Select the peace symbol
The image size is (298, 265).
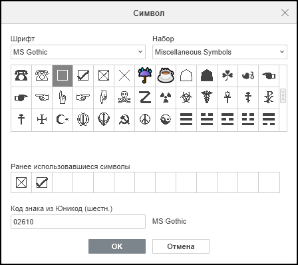tap(145, 120)
